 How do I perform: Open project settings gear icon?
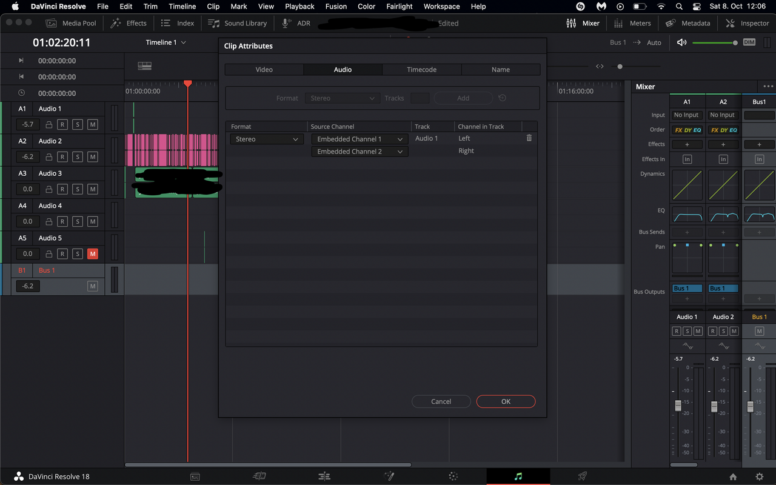pos(759,477)
